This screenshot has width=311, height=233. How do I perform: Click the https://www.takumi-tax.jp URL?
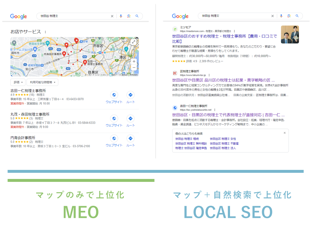[x=193, y=75]
